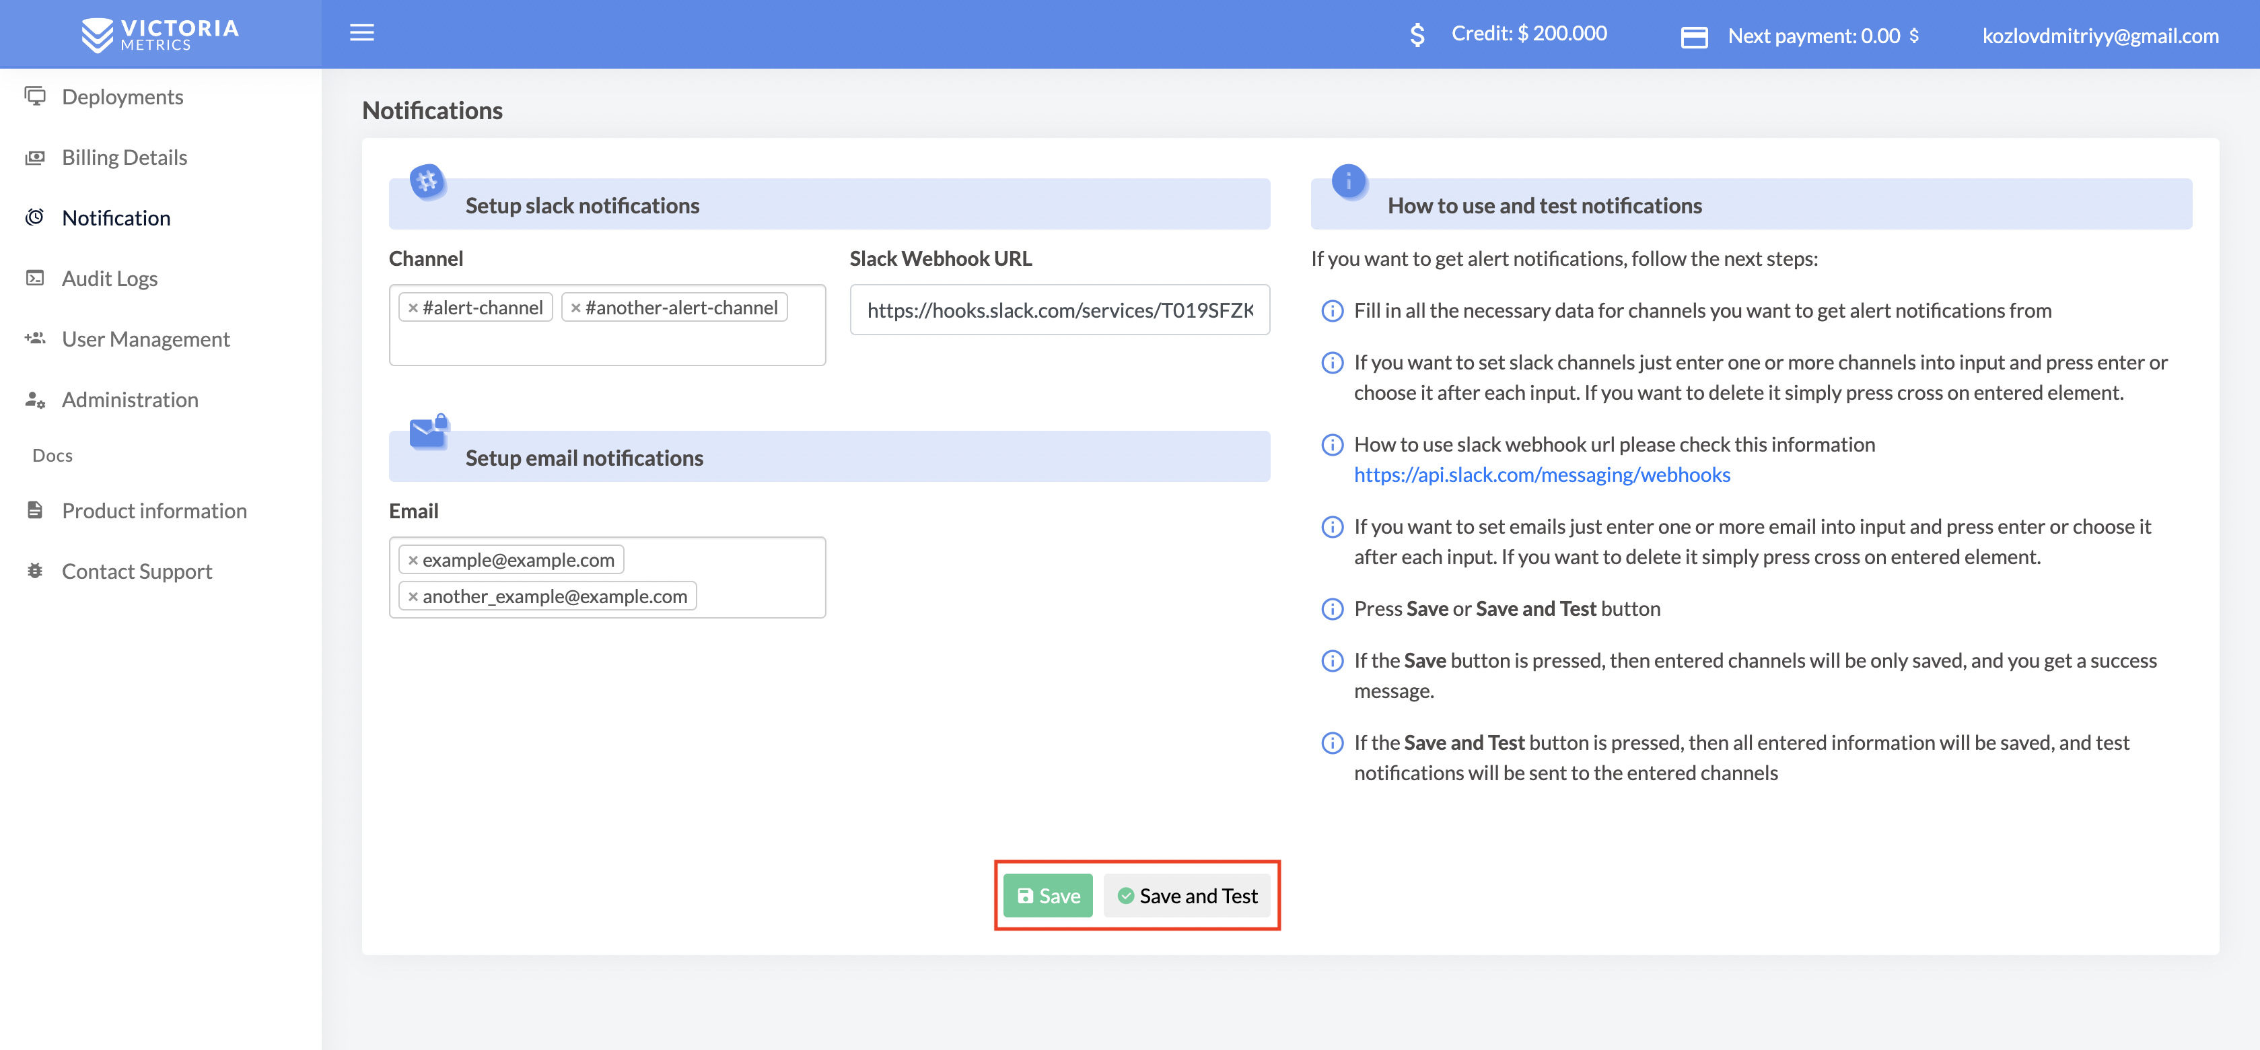This screenshot has height=1050, width=2260.
Task: Click the Administration user-gear icon
Action: pyautogui.click(x=35, y=399)
